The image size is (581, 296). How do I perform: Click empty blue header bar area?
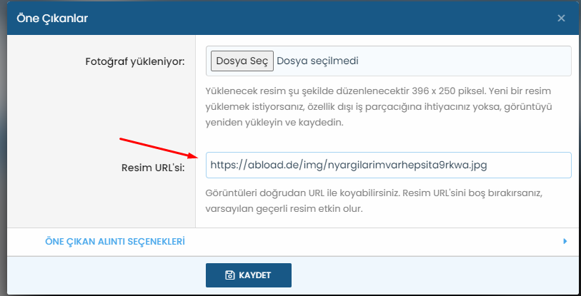pos(322,18)
